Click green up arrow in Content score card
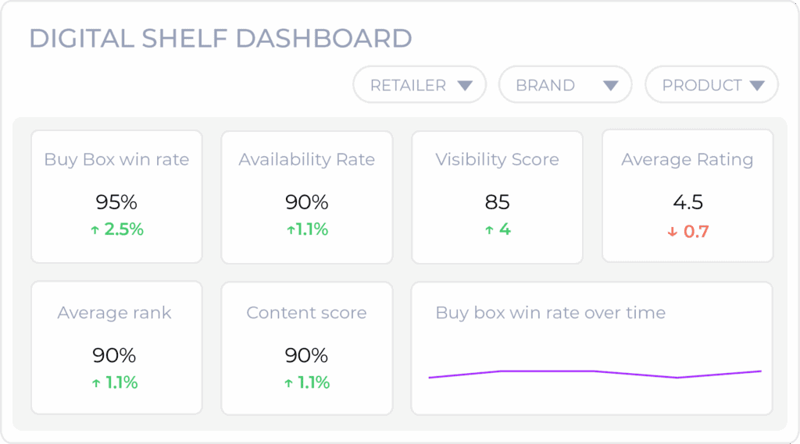 click(289, 383)
